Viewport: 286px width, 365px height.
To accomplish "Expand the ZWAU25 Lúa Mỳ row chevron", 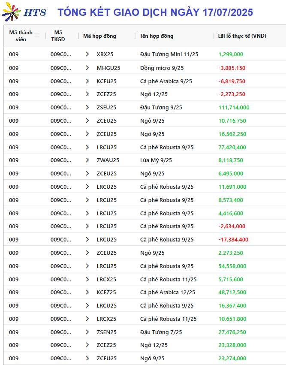I will [87, 160].
